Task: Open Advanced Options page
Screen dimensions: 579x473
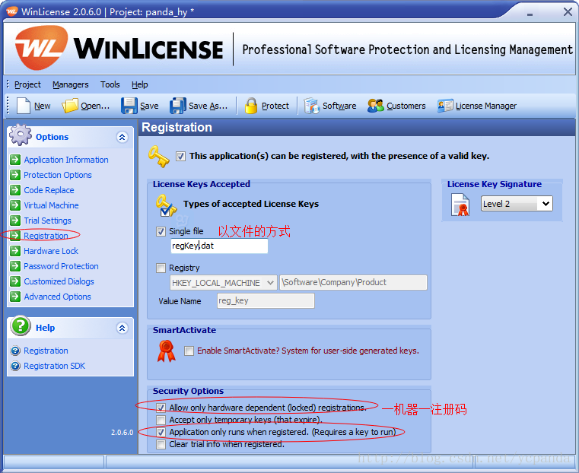Action: (57, 297)
